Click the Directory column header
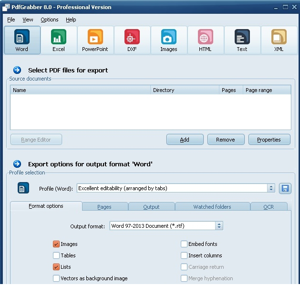This screenshot has height=295, width=300. 185,90
